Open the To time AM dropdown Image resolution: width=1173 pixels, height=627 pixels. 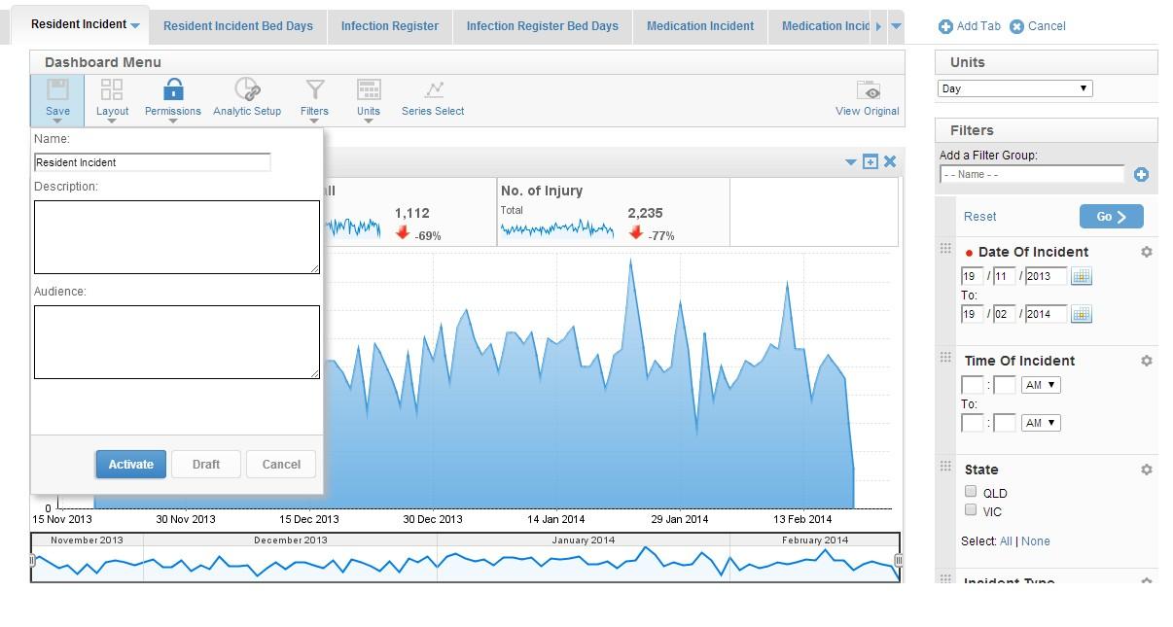click(1041, 423)
